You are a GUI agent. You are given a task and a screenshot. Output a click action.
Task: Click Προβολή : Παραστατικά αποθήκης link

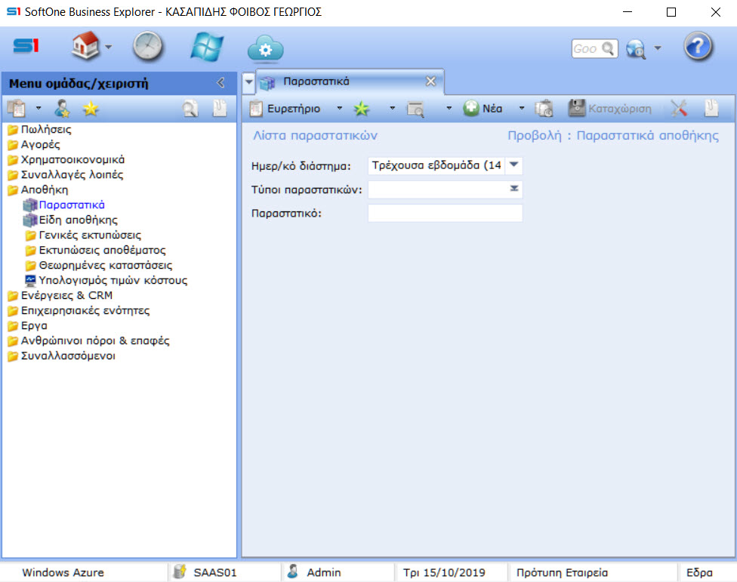pyautogui.click(x=613, y=135)
